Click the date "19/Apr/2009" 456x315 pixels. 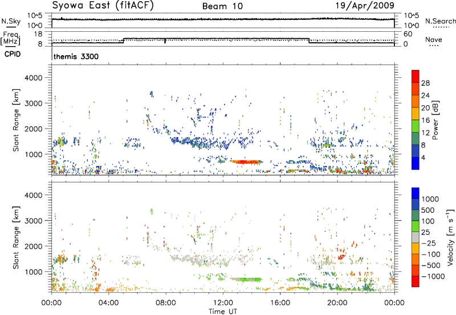point(365,6)
